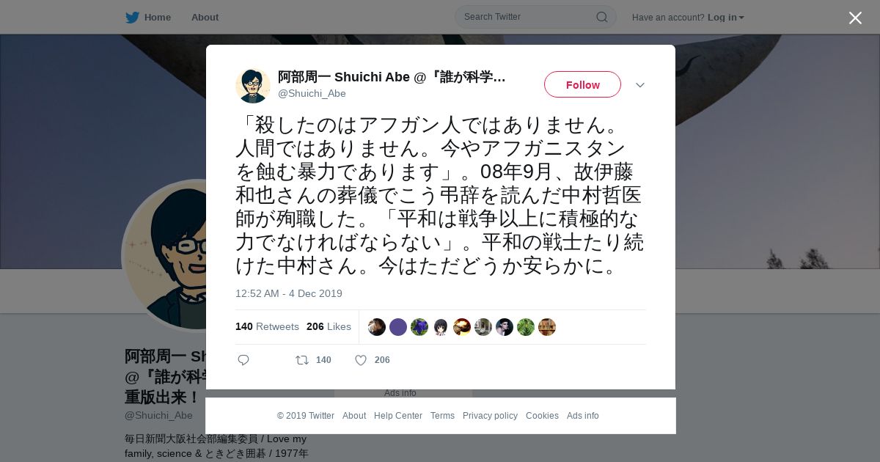880x462 pixels.
Task: Like the tweet with heart icon
Action: click(361, 360)
